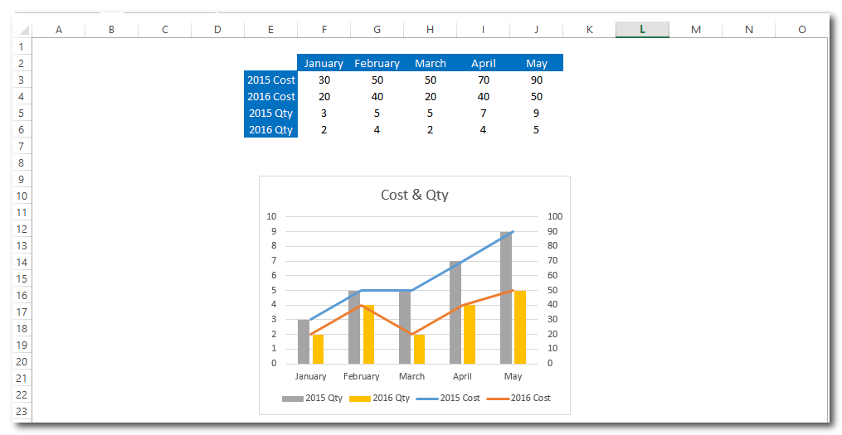Click the yellow 2016 Qty legend swatch
The height and width of the screenshot is (435, 842).
[359, 399]
